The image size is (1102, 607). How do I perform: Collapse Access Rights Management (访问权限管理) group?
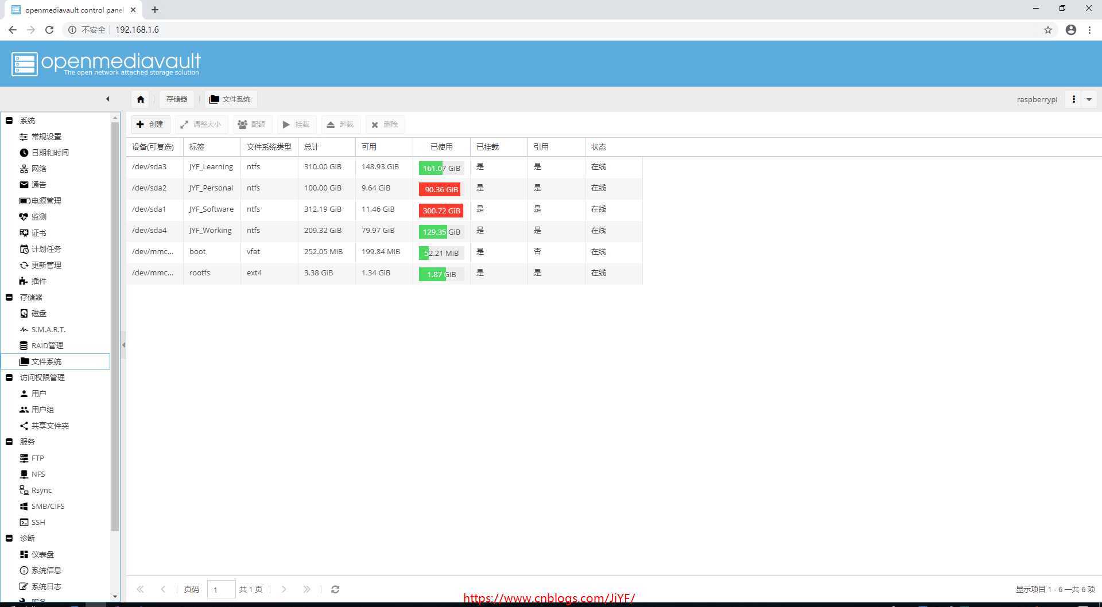[9, 378]
